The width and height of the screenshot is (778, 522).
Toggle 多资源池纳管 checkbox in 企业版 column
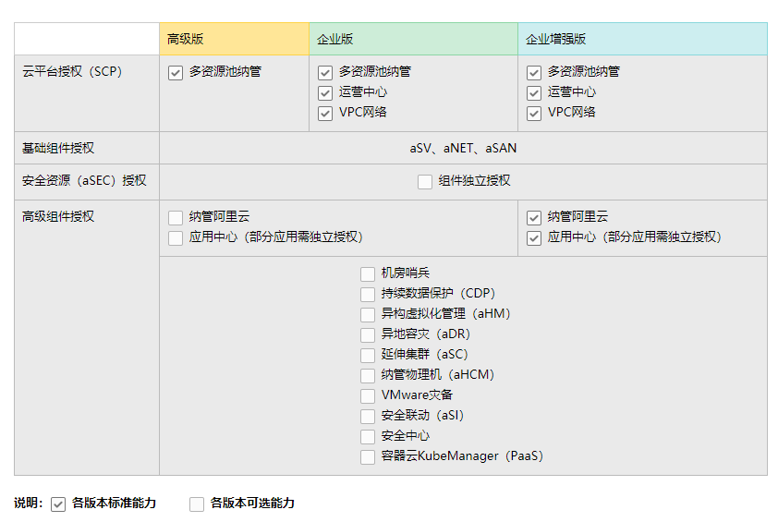[325, 73]
